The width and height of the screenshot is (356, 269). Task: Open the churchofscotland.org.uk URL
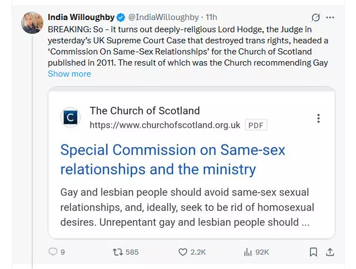click(x=165, y=125)
